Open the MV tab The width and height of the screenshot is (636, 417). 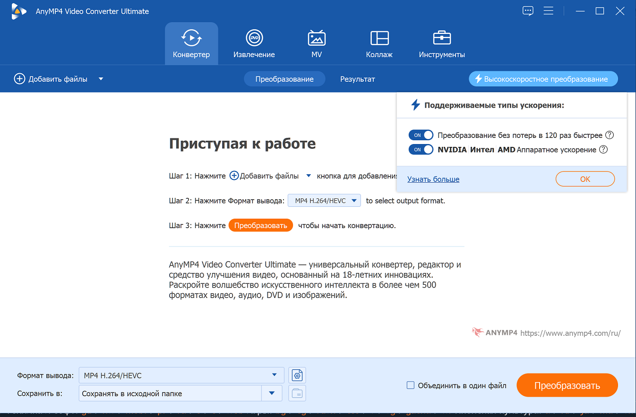pyautogui.click(x=317, y=43)
